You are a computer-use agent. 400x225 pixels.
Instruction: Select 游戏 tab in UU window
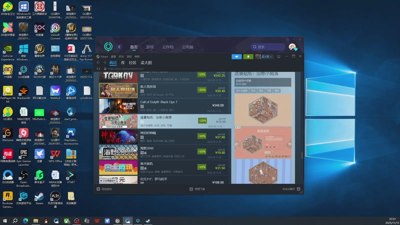pyautogui.click(x=149, y=47)
